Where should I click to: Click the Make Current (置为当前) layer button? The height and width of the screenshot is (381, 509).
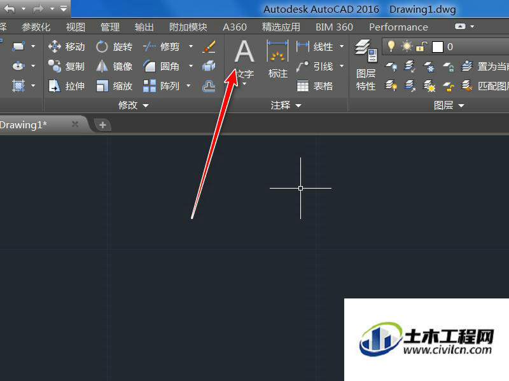pyautogui.click(x=485, y=67)
